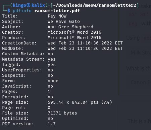Click the author name Ann Gree Shepherd

coord(70,27)
